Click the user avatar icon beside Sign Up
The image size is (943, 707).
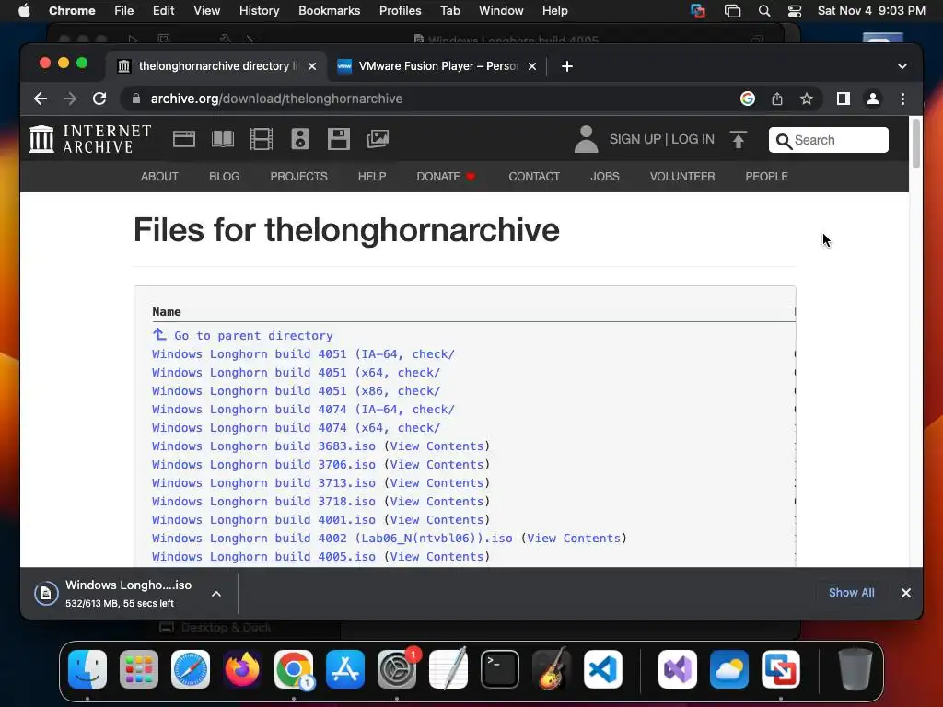(x=586, y=140)
